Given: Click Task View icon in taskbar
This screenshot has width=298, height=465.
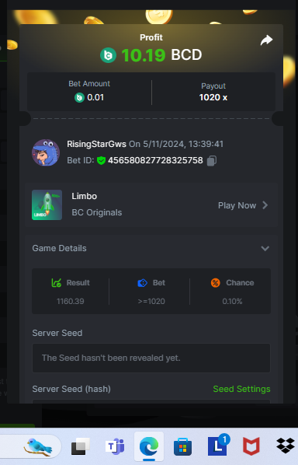Looking at the screenshot, I should (80, 446).
